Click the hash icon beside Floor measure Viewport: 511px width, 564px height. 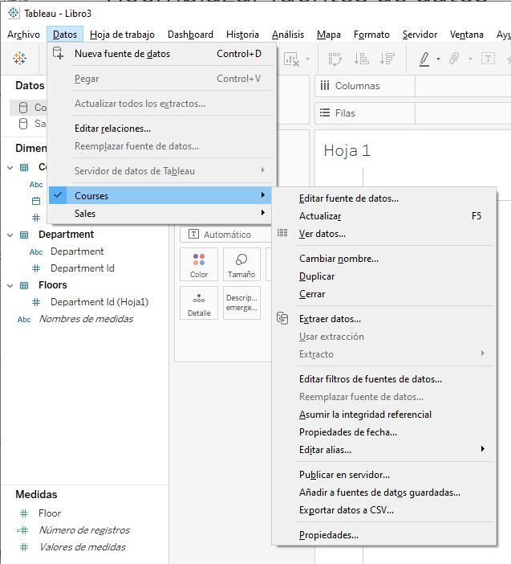coord(24,513)
